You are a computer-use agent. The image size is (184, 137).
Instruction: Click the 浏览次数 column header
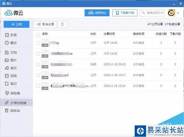coord(161,34)
